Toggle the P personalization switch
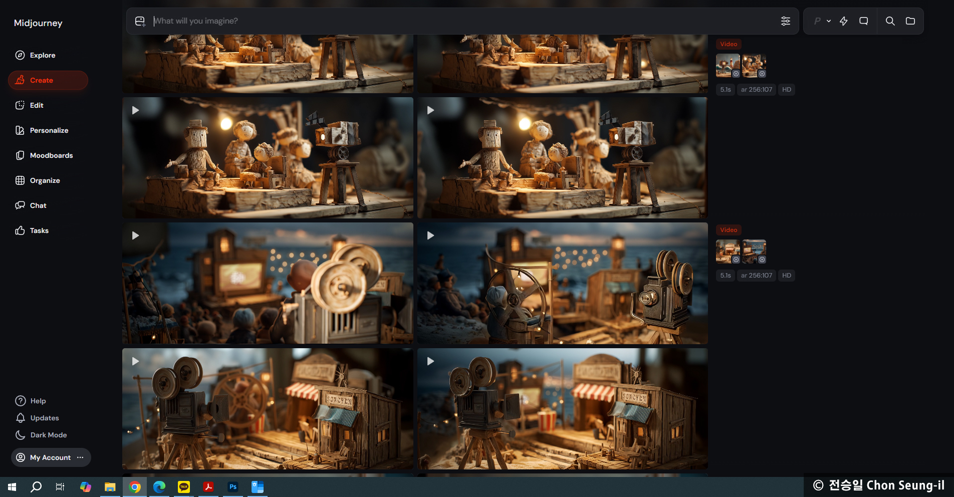This screenshot has height=497, width=954. tap(817, 21)
